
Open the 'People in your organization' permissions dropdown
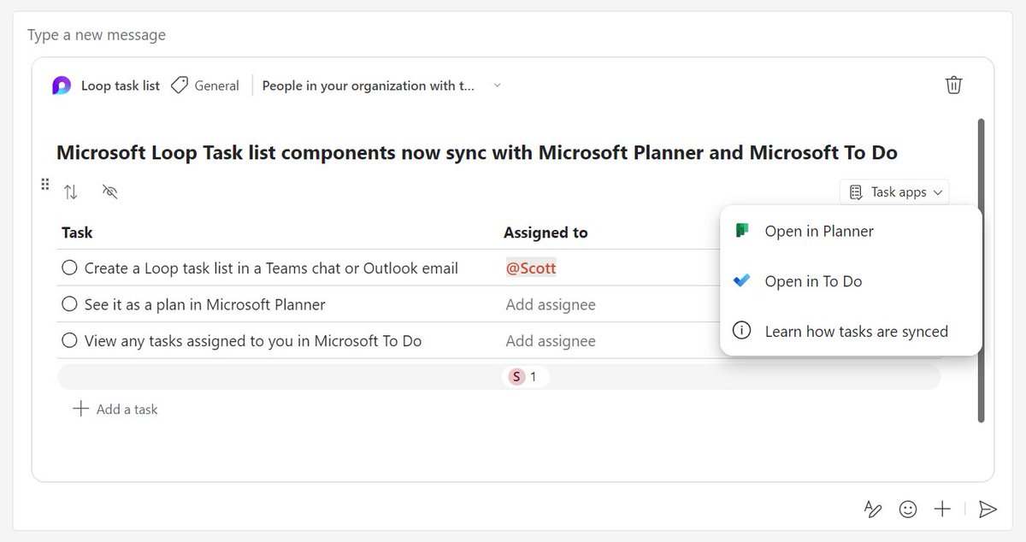(x=382, y=85)
